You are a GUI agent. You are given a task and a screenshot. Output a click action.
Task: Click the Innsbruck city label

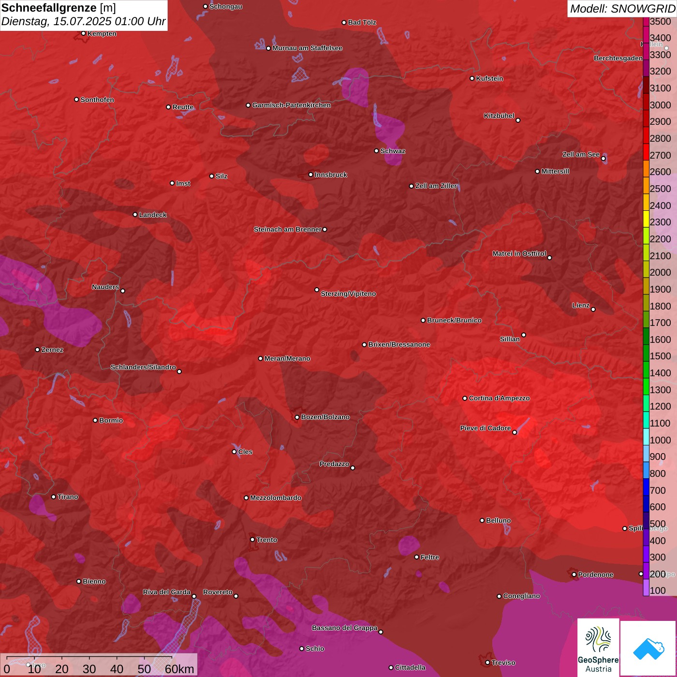tap(331, 175)
